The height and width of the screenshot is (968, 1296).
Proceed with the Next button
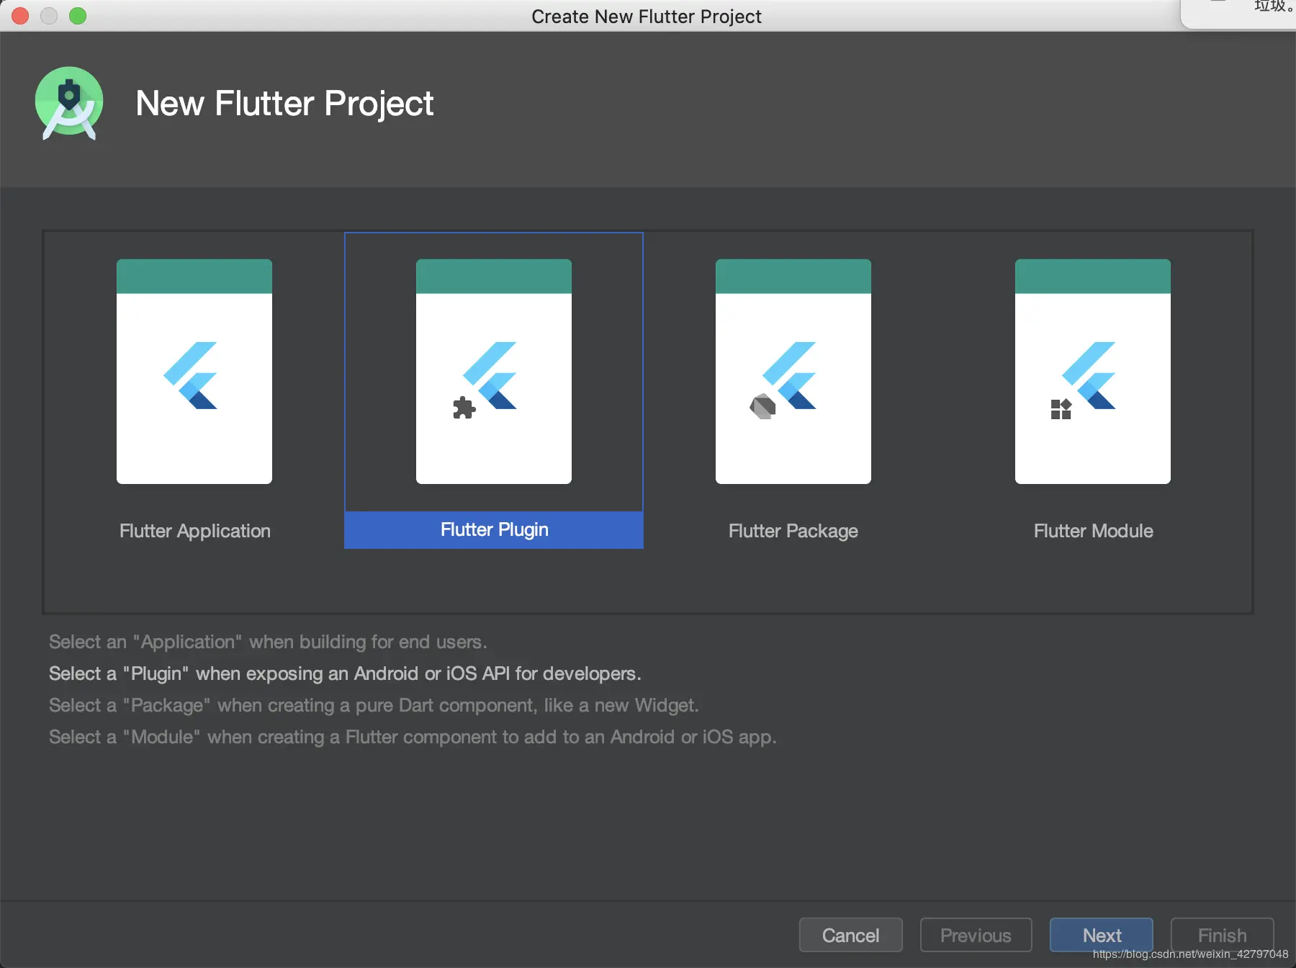click(1102, 935)
